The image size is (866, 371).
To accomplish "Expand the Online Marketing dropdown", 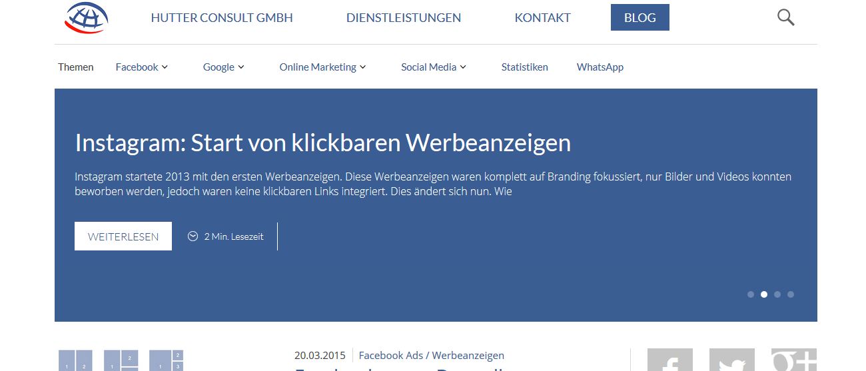I will pyautogui.click(x=323, y=67).
